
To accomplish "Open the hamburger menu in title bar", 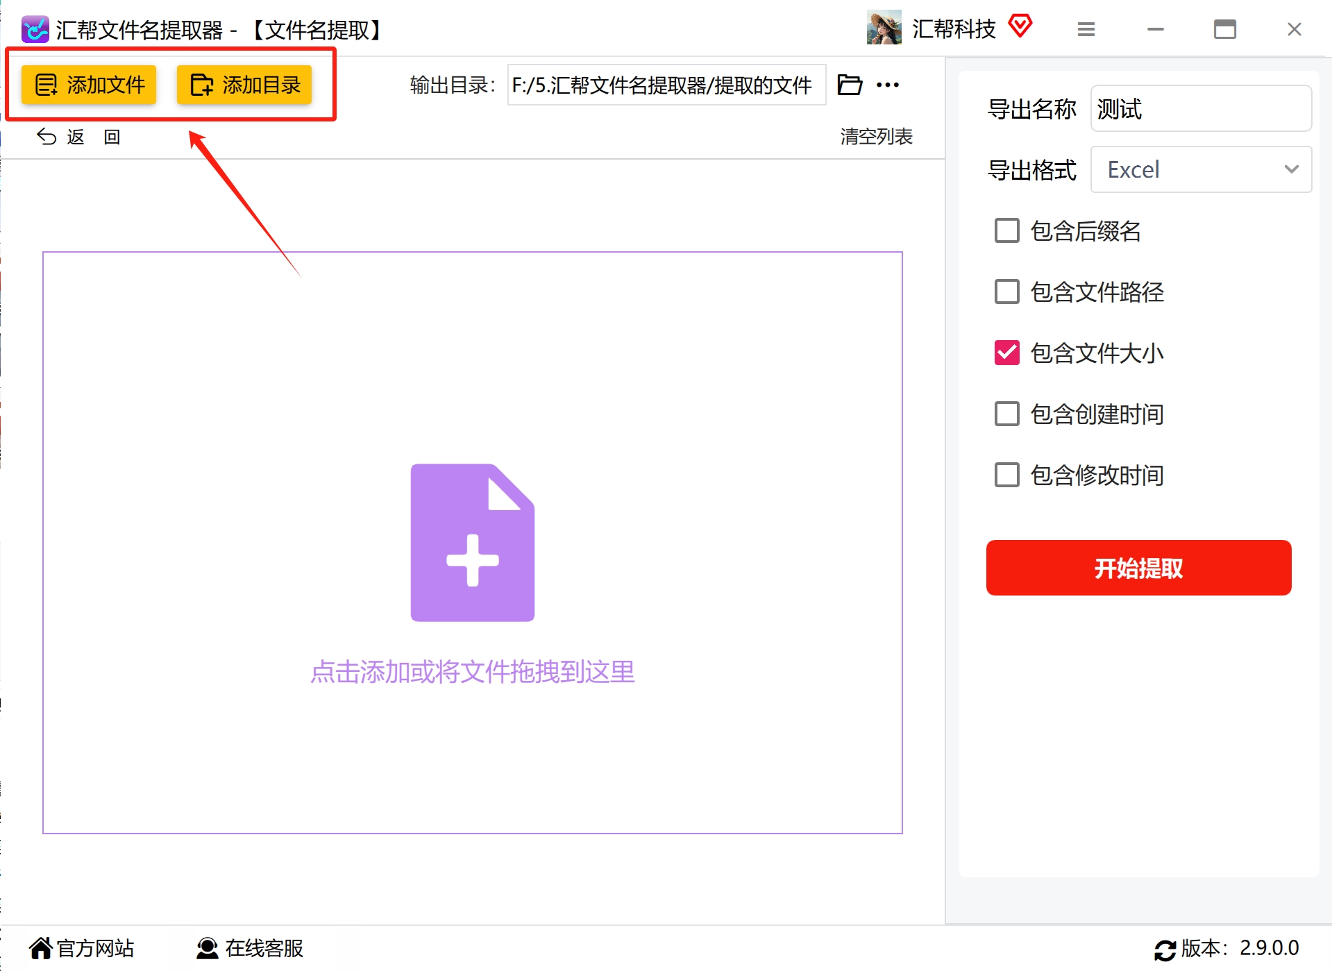I will [1086, 29].
